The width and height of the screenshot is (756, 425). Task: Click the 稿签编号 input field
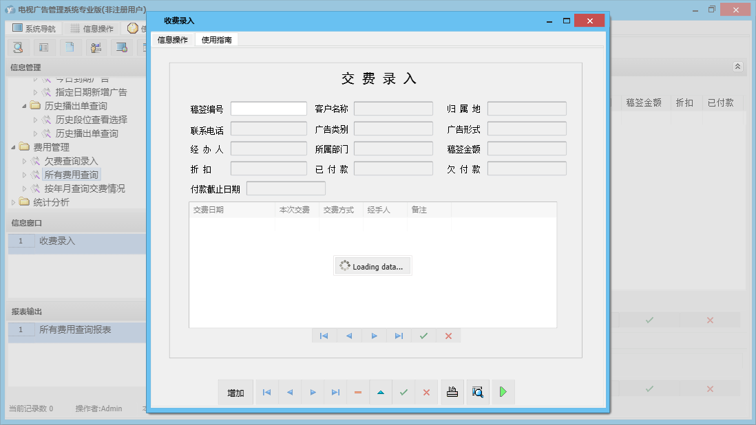pyautogui.click(x=269, y=108)
